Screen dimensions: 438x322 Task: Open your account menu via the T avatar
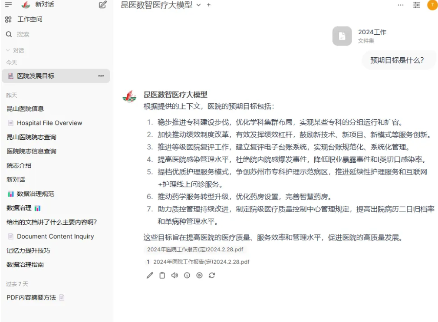pyautogui.click(x=432, y=5)
